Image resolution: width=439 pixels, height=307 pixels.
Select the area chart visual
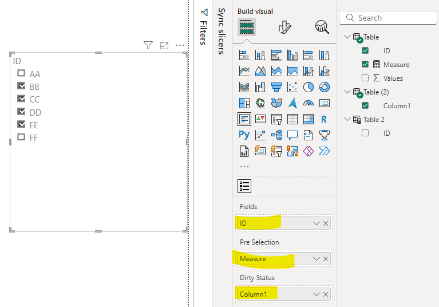click(260, 71)
